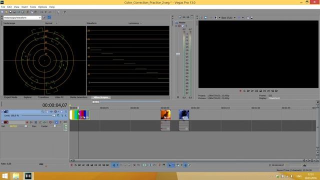Switch to the Project Media tab
320x180 pixels.
tap(10, 97)
